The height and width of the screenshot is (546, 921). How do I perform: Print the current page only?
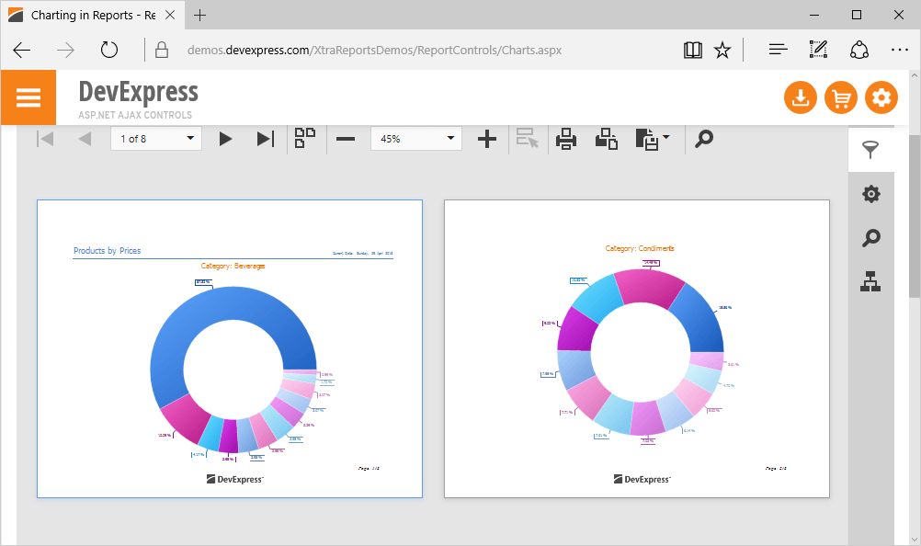(606, 139)
